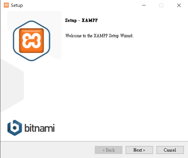Click the "Welcome to the XAMPP Setup Wizard" text

tap(99, 36)
